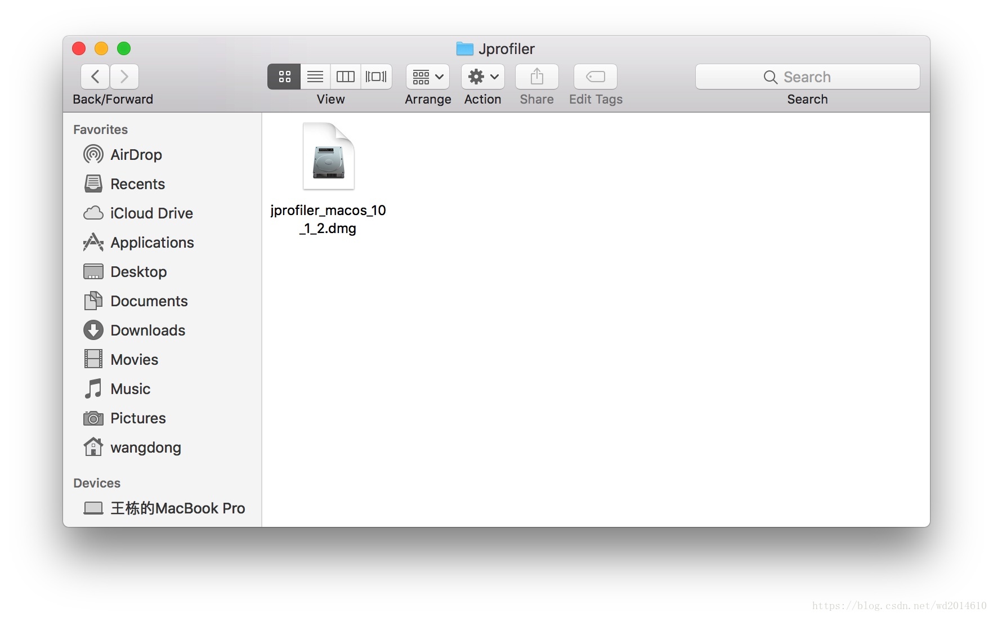Open the Arrange dropdown
This screenshot has height=617, width=993.
point(428,77)
